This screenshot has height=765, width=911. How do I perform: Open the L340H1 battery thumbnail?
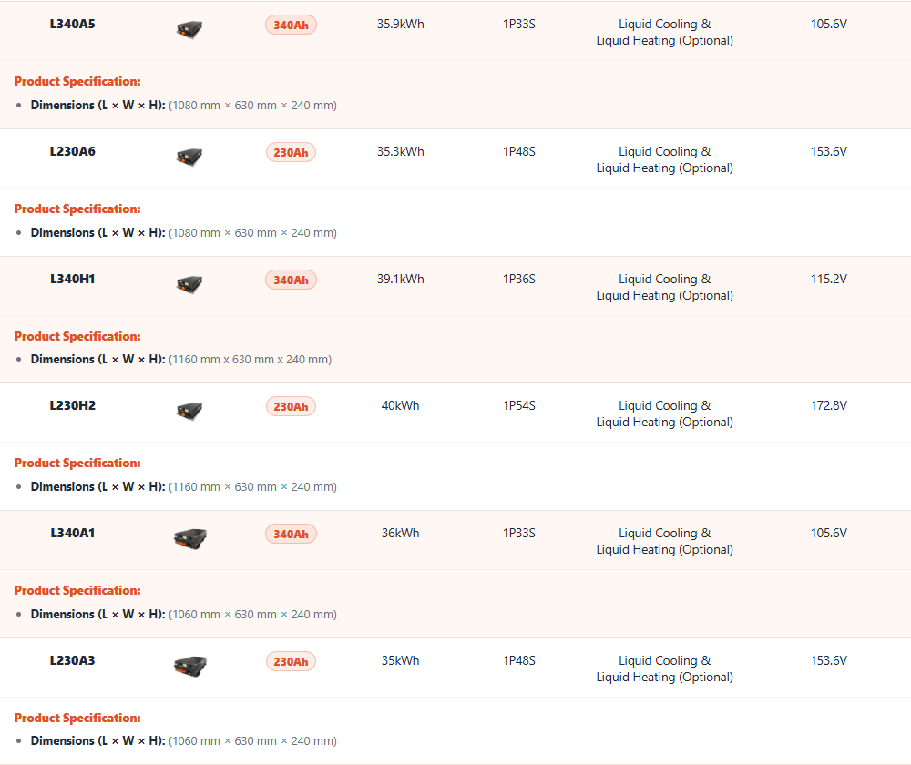pos(189,283)
